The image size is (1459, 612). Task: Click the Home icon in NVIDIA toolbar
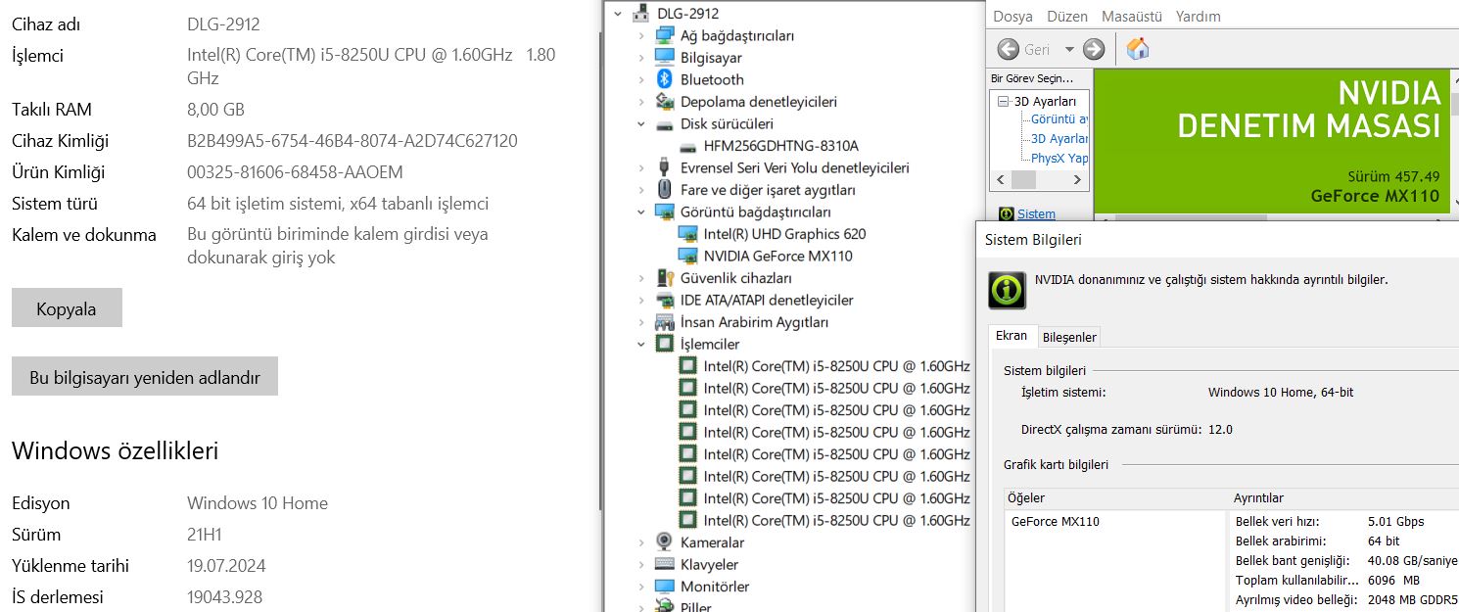coord(1138,49)
